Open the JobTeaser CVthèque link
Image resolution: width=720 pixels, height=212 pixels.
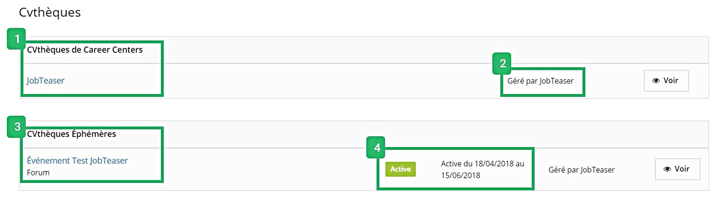click(x=46, y=81)
